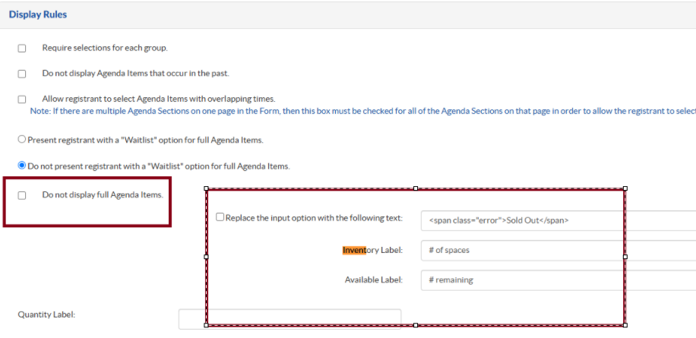The image size is (696, 338).
Task: Check "Require selections for each group" checkbox
Action: (22, 49)
